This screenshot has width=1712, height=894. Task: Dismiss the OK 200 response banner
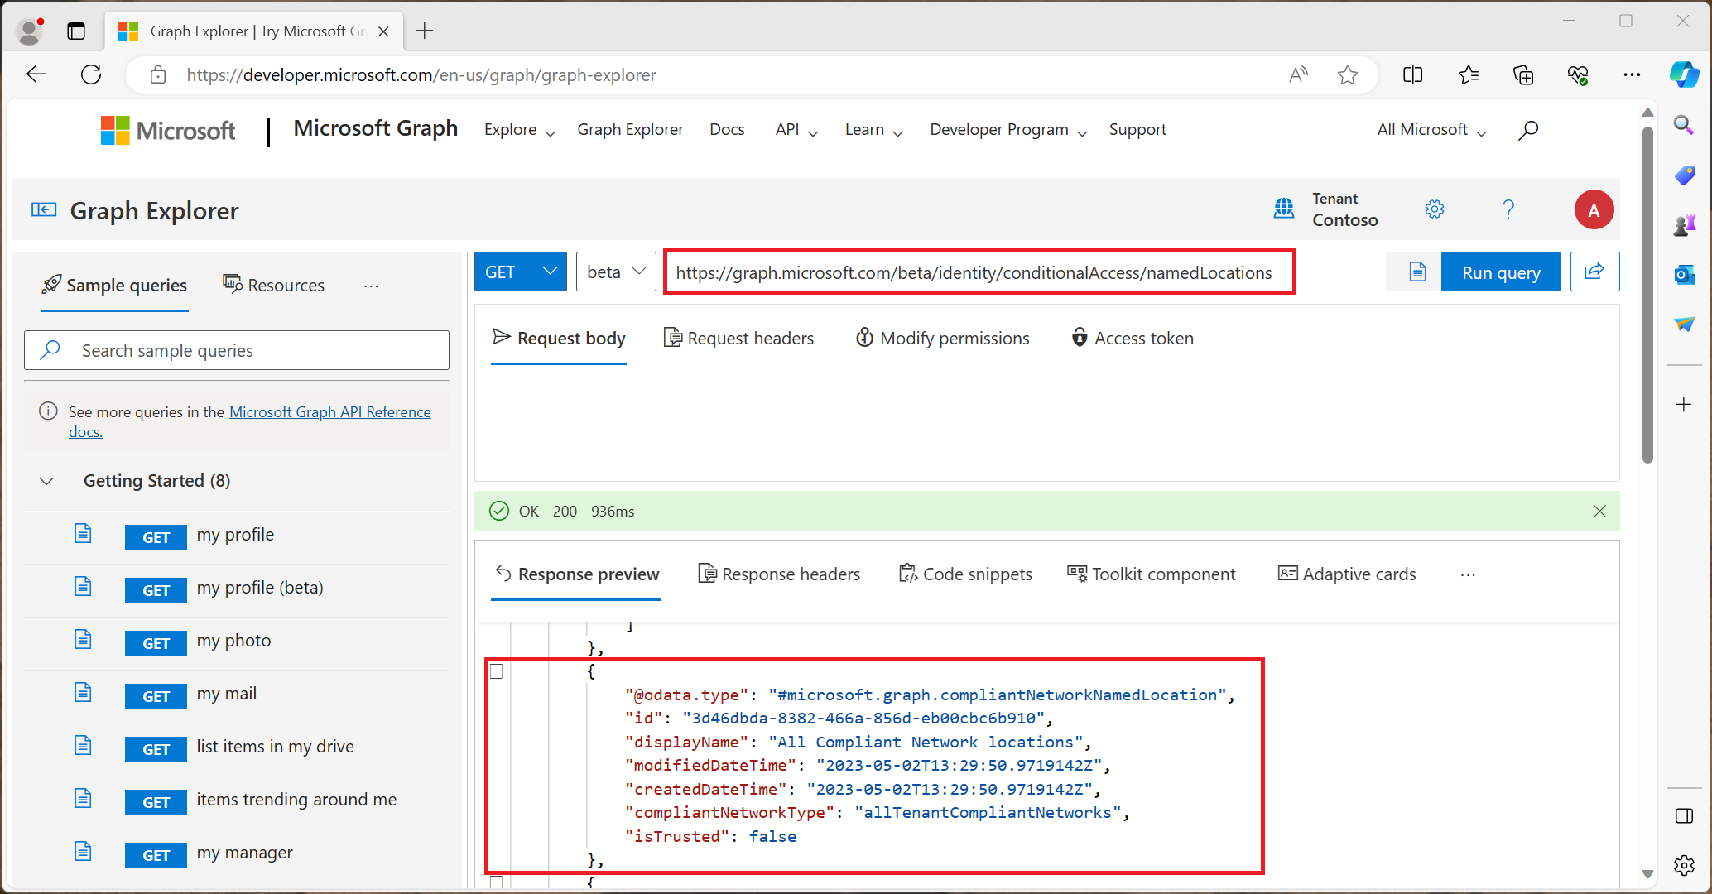click(1599, 512)
